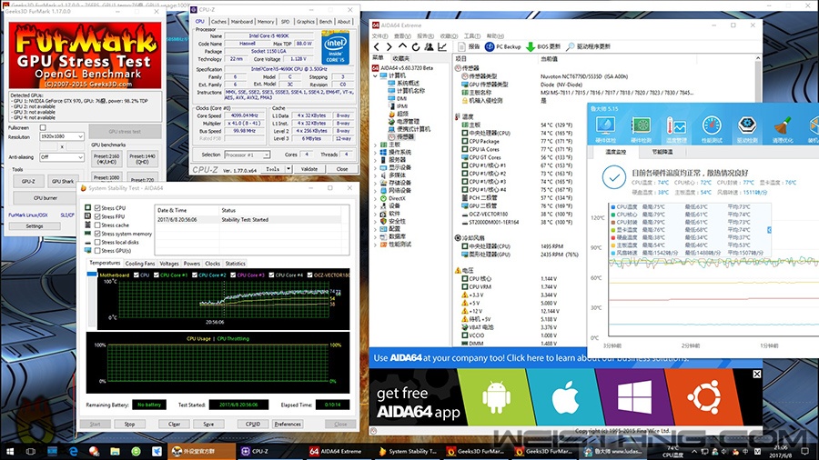The image size is (819, 460).
Task: Click AIDA64 user manage icon
Action: pos(429,47)
